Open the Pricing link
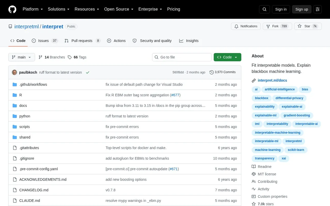Viewport: 330px width, 206px height. pyautogui.click(x=174, y=9)
